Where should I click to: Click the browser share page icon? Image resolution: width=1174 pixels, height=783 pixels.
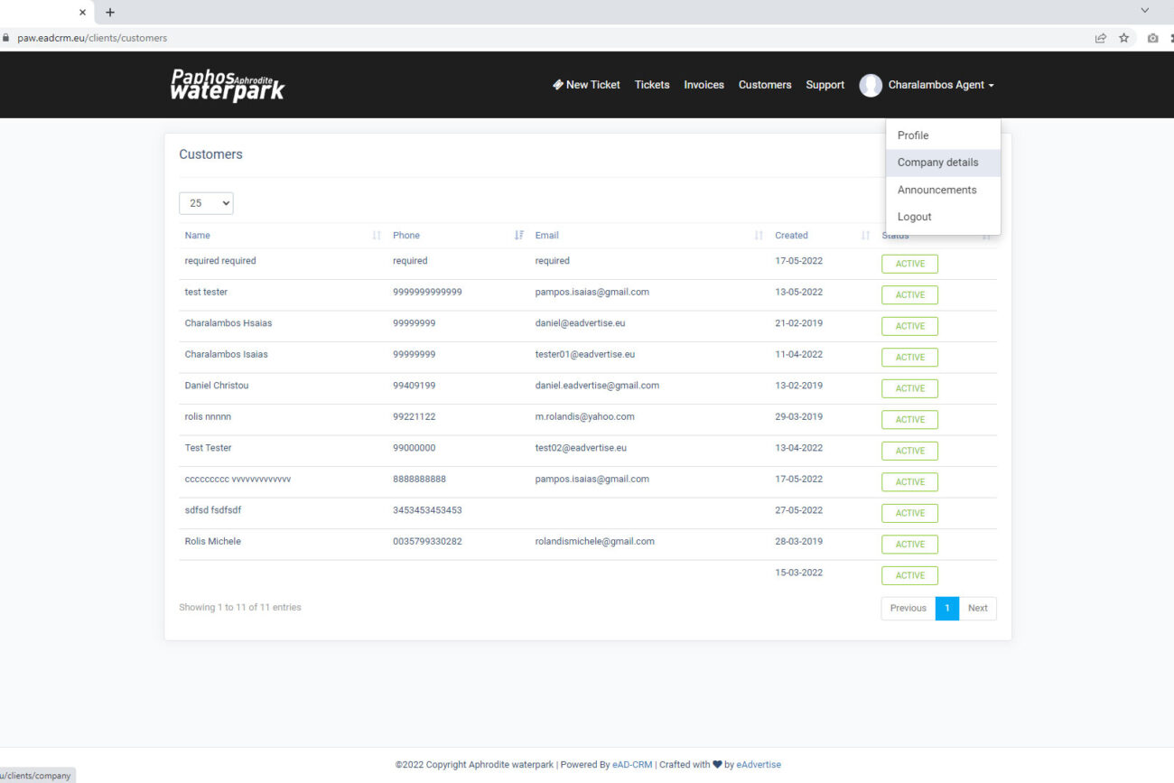pyautogui.click(x=1100, y=38)
